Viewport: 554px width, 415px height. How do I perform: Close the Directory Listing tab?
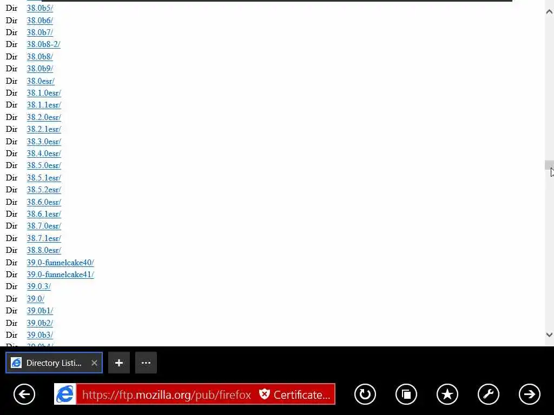(94, 363)
